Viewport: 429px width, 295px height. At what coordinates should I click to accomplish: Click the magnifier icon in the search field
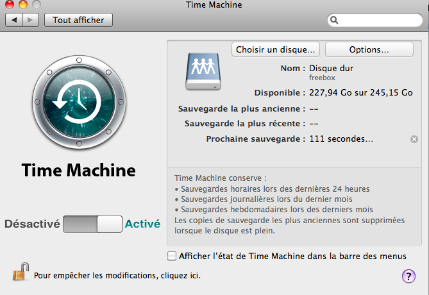334,21
